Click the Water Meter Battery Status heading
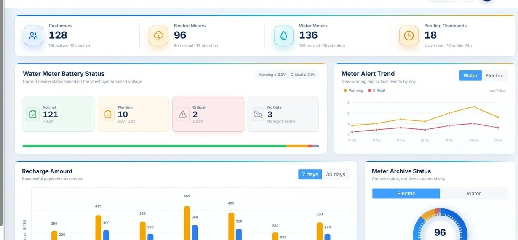 point(64,74)
